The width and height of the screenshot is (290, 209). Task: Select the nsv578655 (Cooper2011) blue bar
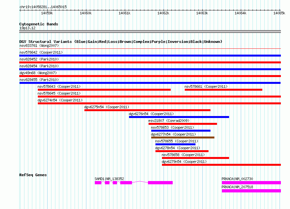click(x=175, y=144)
